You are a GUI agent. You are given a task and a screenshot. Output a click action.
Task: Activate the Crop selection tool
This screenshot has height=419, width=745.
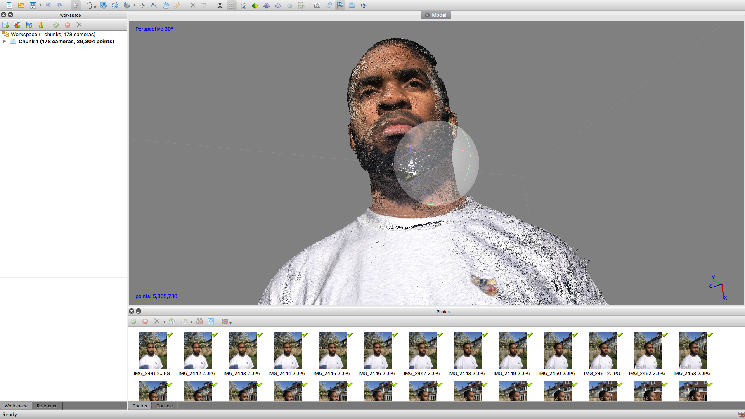[205, 5]
